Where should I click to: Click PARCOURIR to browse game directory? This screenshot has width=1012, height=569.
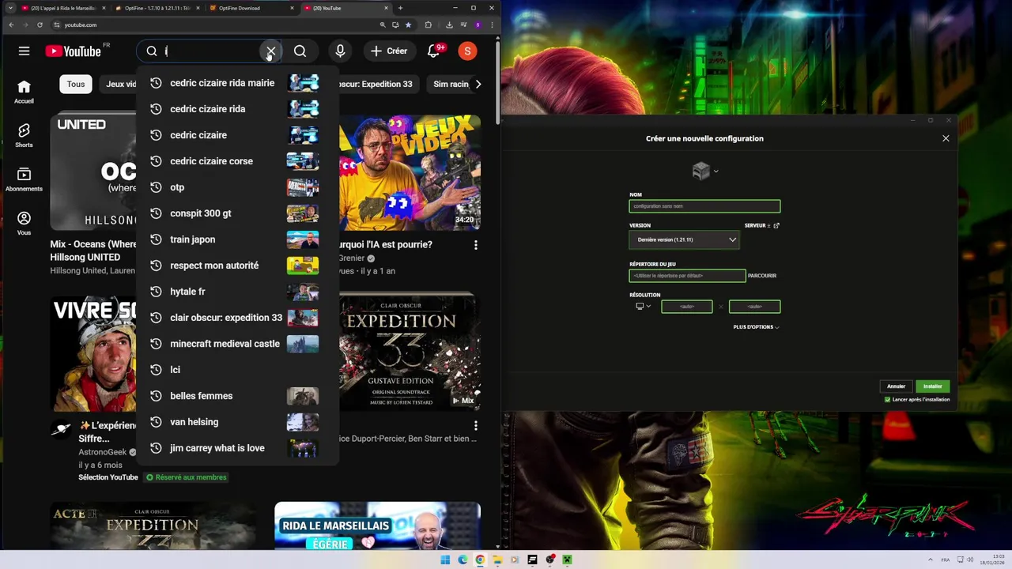pyautogui.click(x=762, y=276)
